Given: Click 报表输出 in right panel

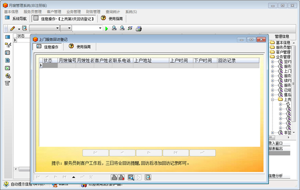Looking at the screenshot, I should [275, 149].
